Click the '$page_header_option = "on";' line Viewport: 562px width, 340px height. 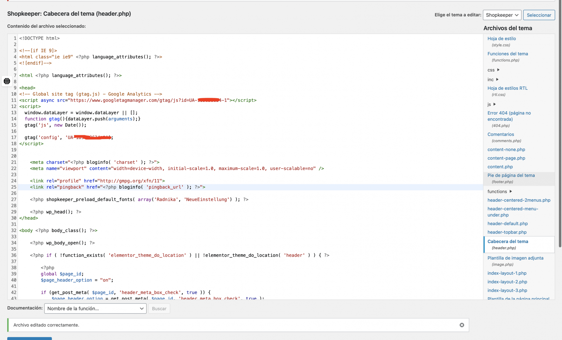point(77,280)
